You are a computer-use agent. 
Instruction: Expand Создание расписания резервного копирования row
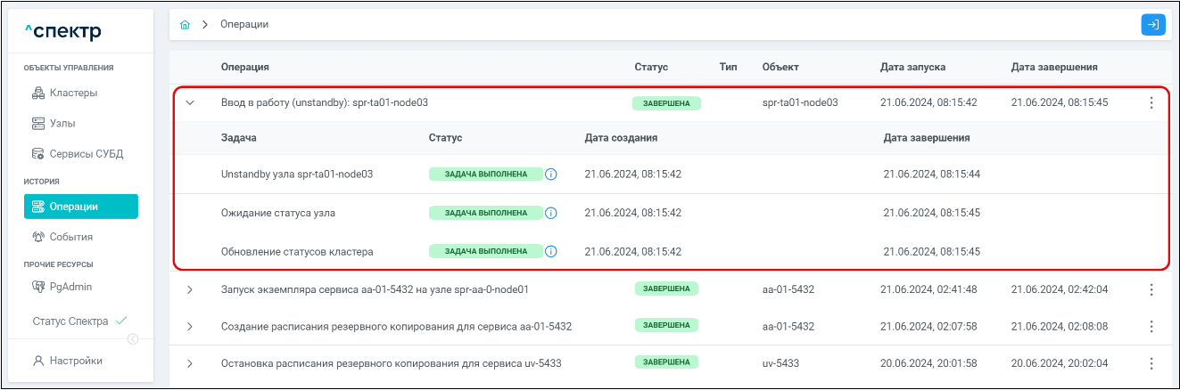click(x=190, y=327)
